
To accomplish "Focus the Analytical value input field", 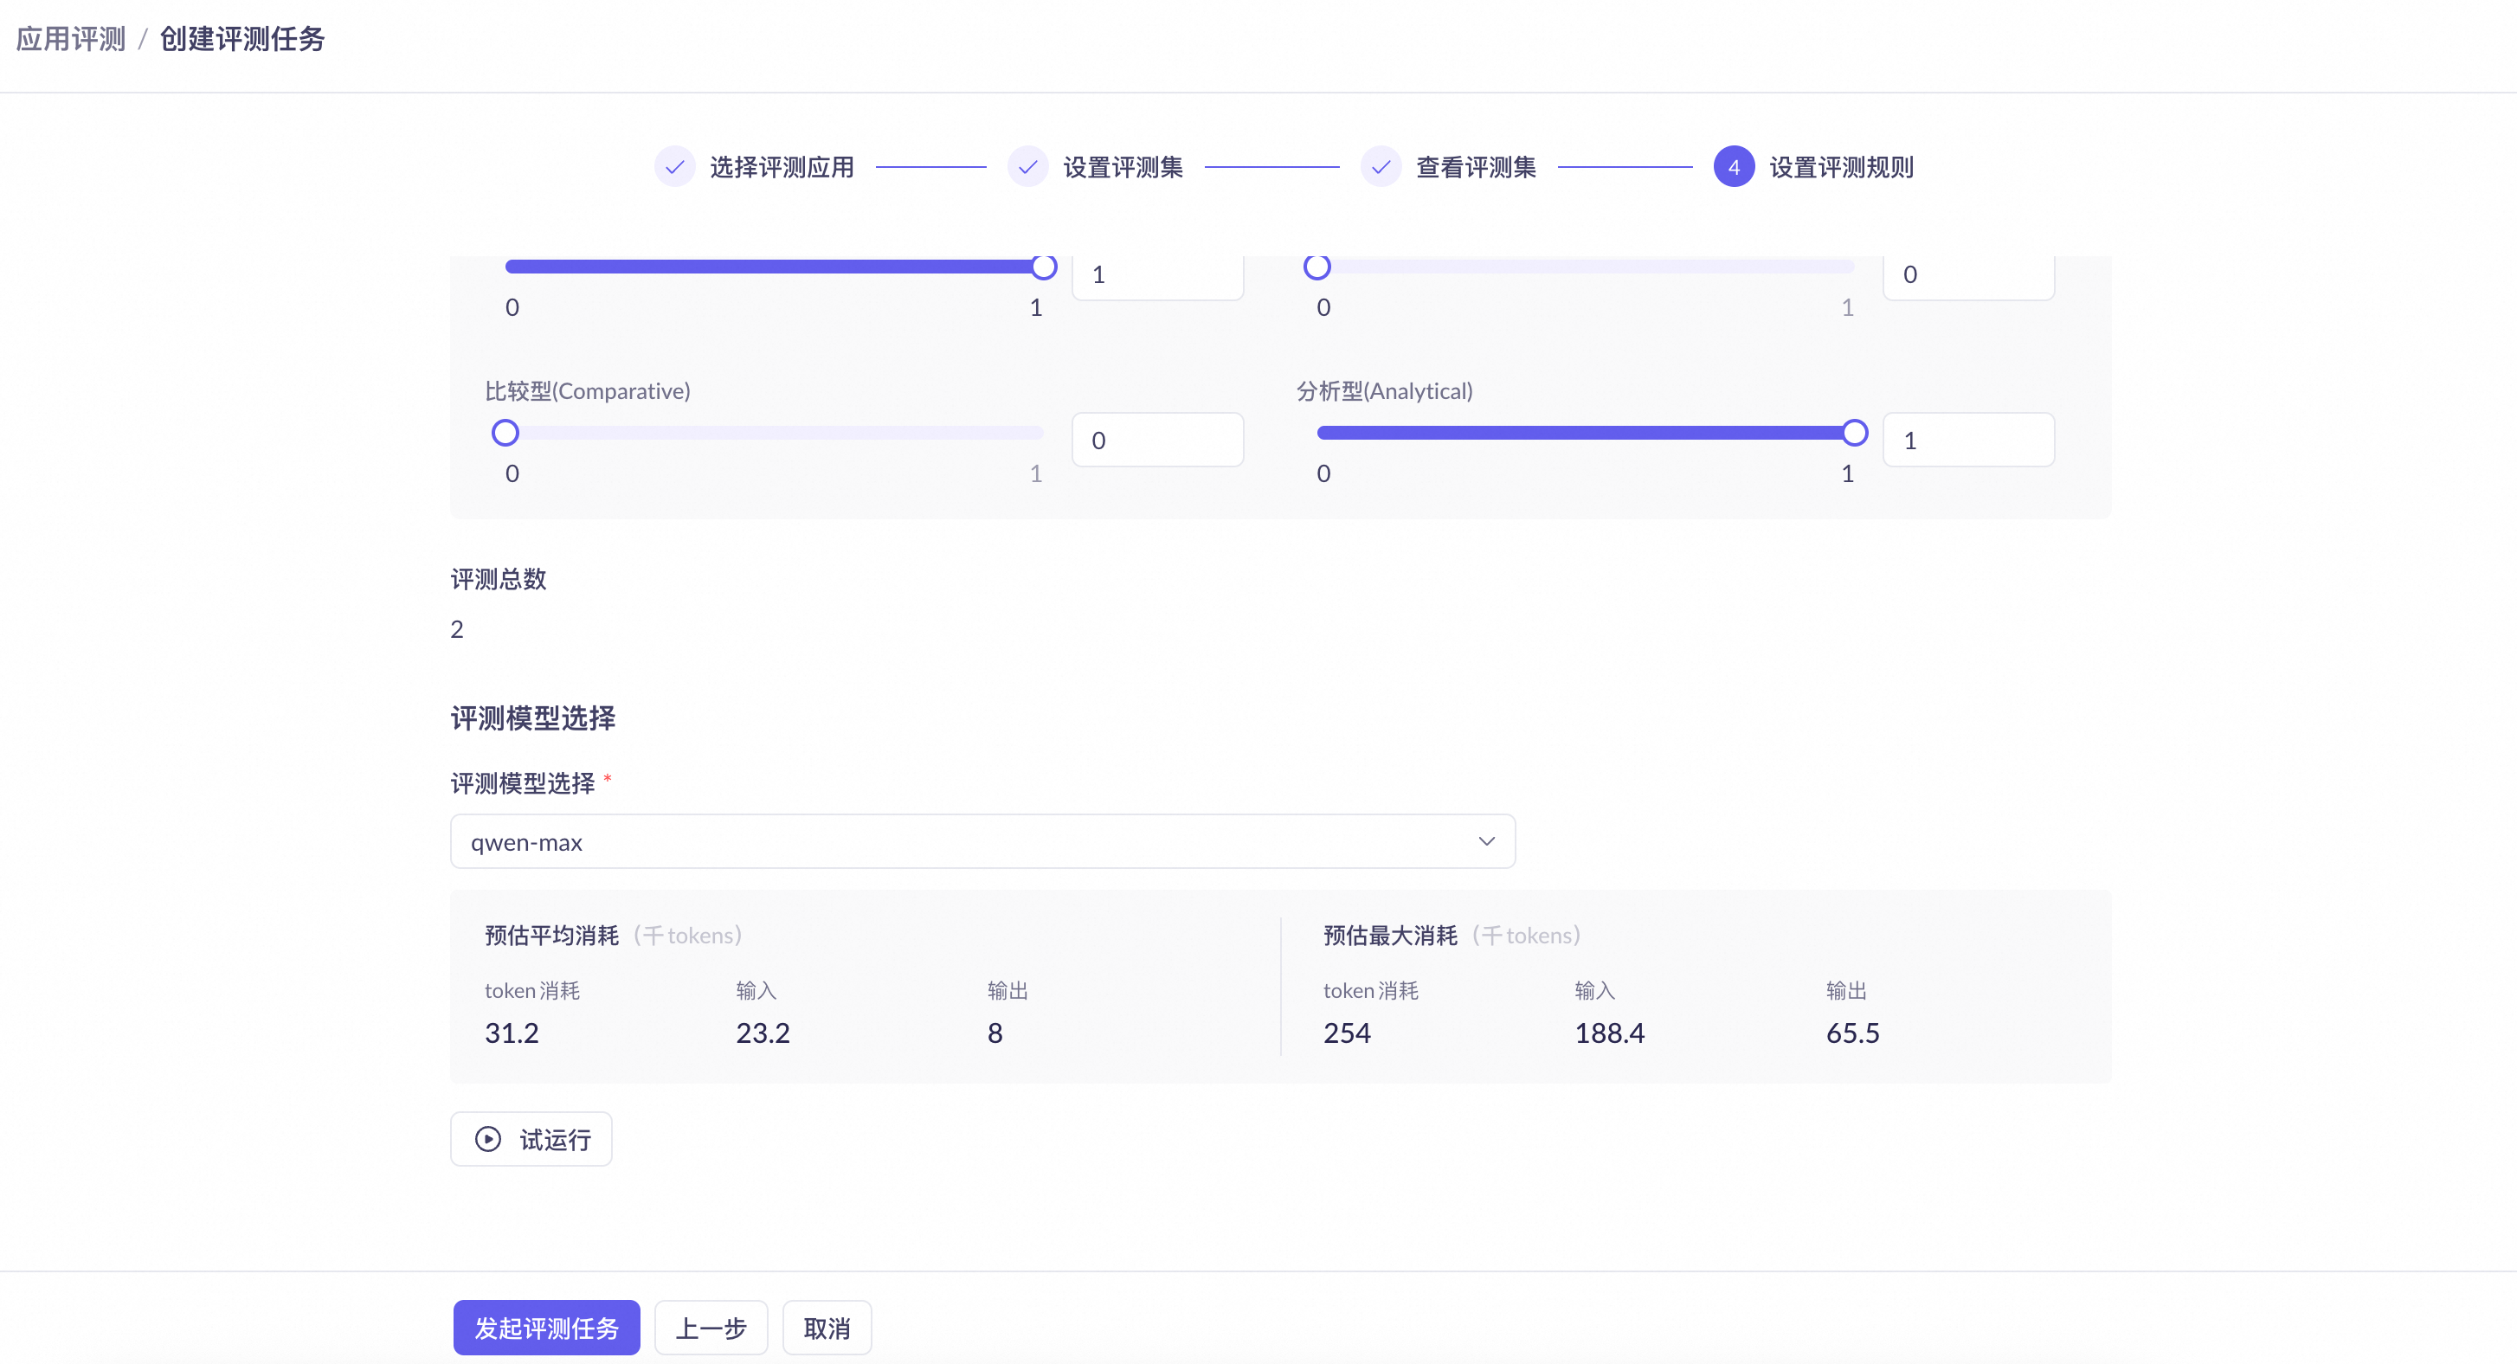I will tap(1968, 441).
